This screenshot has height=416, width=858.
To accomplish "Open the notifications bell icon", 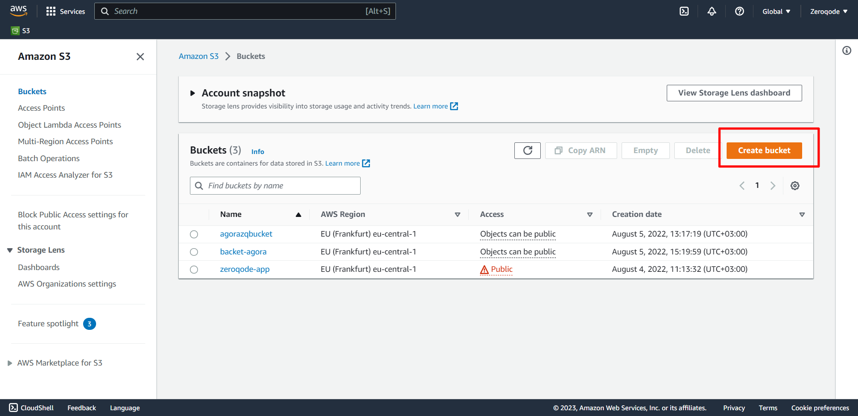I will 711,11.
